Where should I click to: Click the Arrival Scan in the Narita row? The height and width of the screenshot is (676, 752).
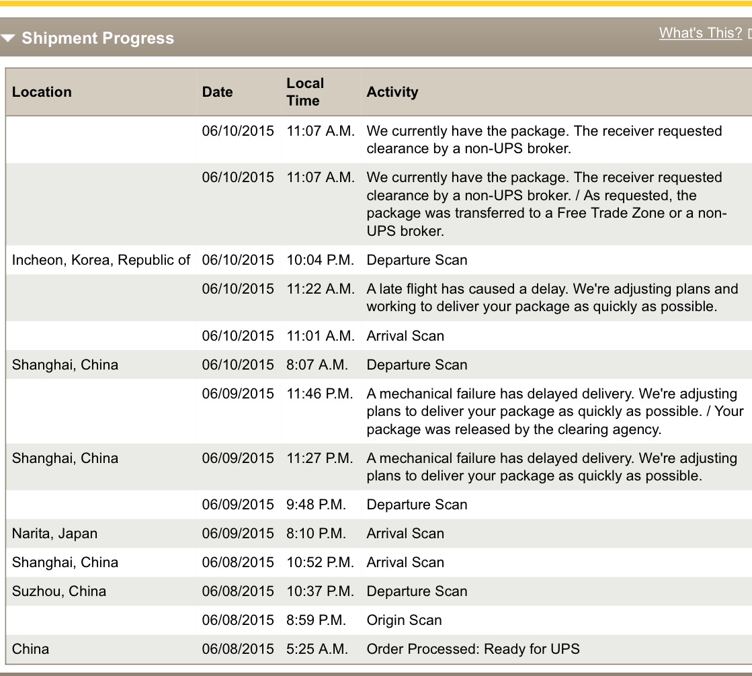pos(405,533)
